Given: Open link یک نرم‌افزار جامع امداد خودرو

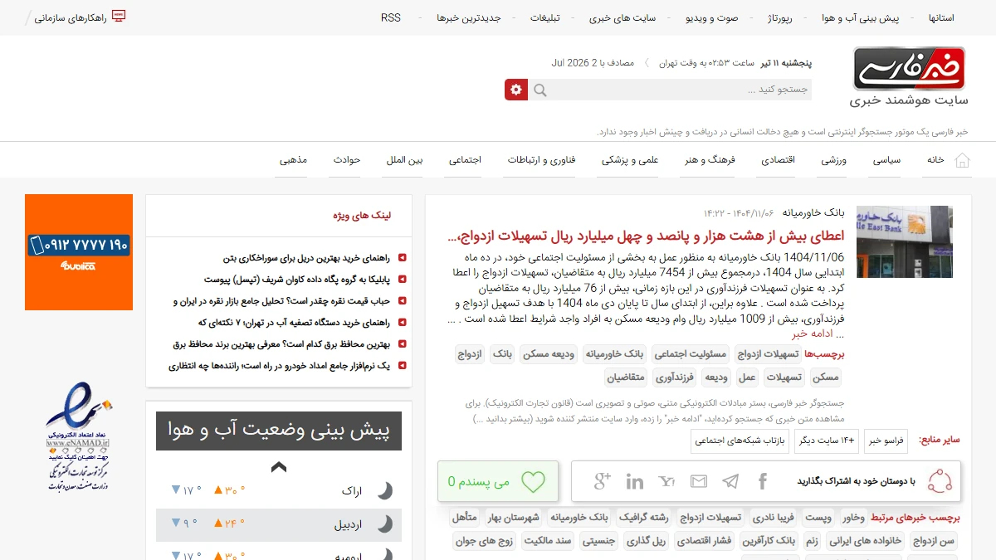Looking at the screenshot, I should point(281,366).
